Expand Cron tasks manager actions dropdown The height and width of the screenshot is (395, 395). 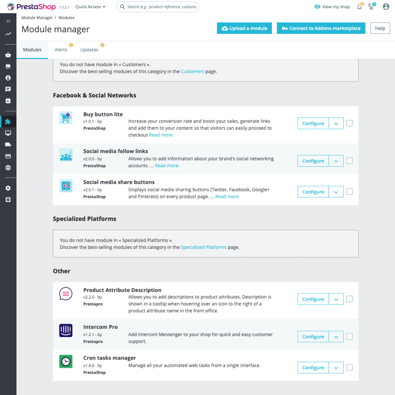coord(336,368)
